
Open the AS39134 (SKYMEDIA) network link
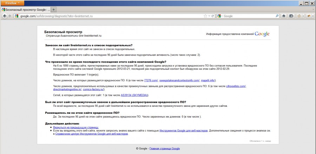tap(134, 95)
